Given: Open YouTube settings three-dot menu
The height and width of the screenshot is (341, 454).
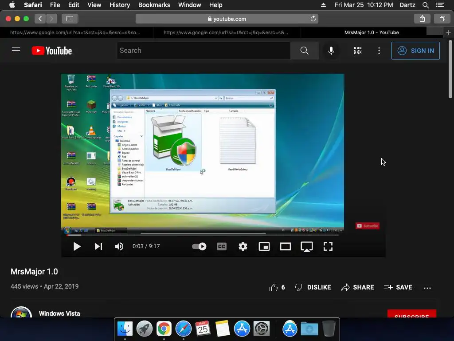Looking at the screenshot, I should coord(379,51).
